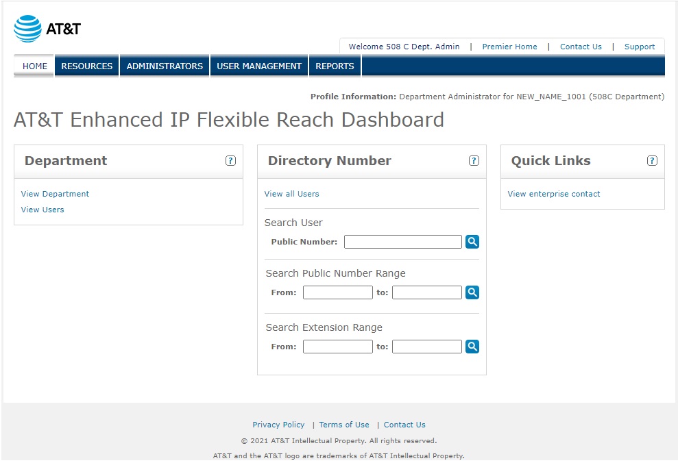The image size is (678, 463).
Task: Focus Extension Range From field
Action: (x=338, y=347)
